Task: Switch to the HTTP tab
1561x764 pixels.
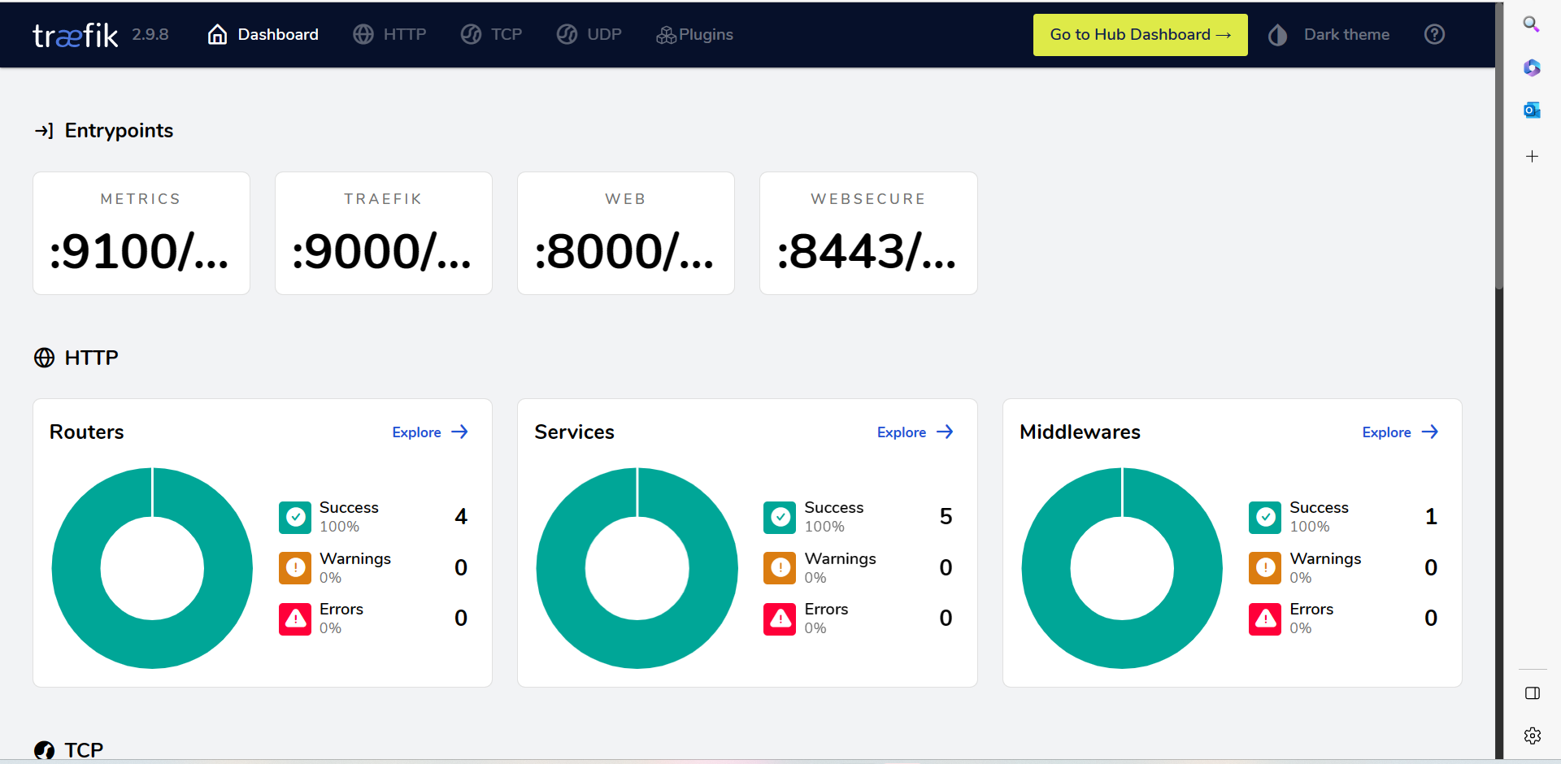Action: coord(389,34)
